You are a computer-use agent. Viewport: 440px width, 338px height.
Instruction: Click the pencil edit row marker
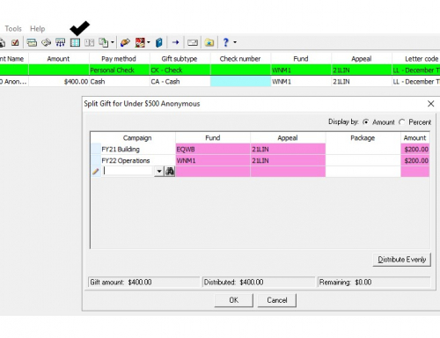click(x=95, y=172)
